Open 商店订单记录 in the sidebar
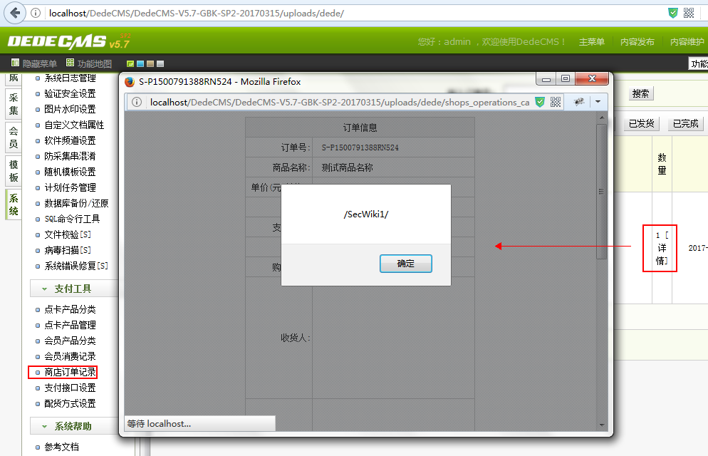 70,372
